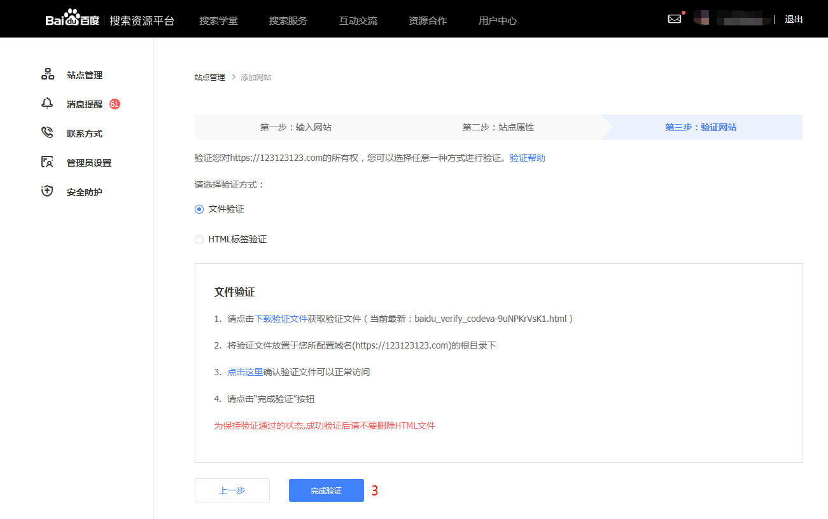828x519 pixels.
Task: Open 安全防护 in sidebar
Action: pyautogui.click(x=85, y=192)
